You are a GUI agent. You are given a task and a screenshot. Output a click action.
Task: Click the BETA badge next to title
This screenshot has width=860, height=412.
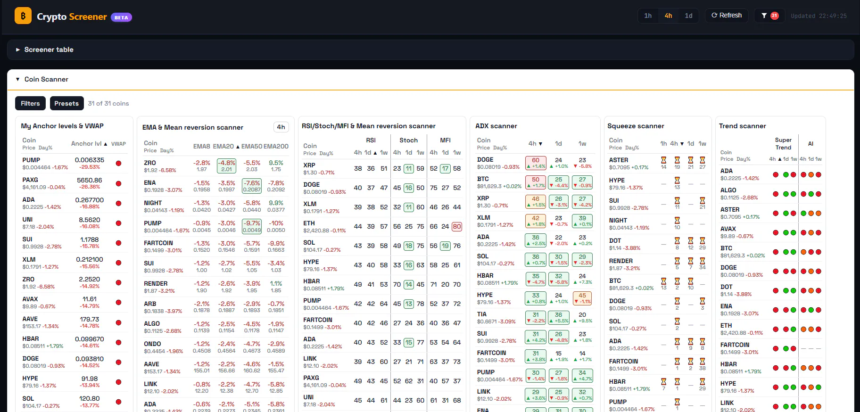click(121, 17)
